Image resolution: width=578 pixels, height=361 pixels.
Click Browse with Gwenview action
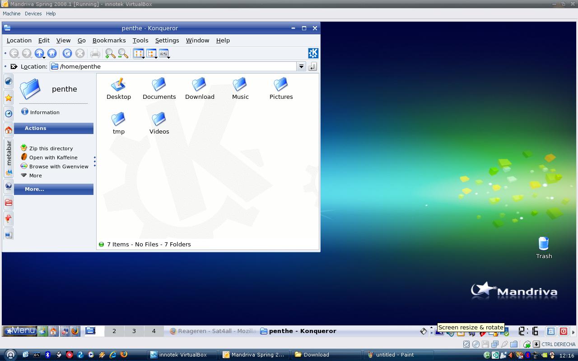(x=54, y=167)
